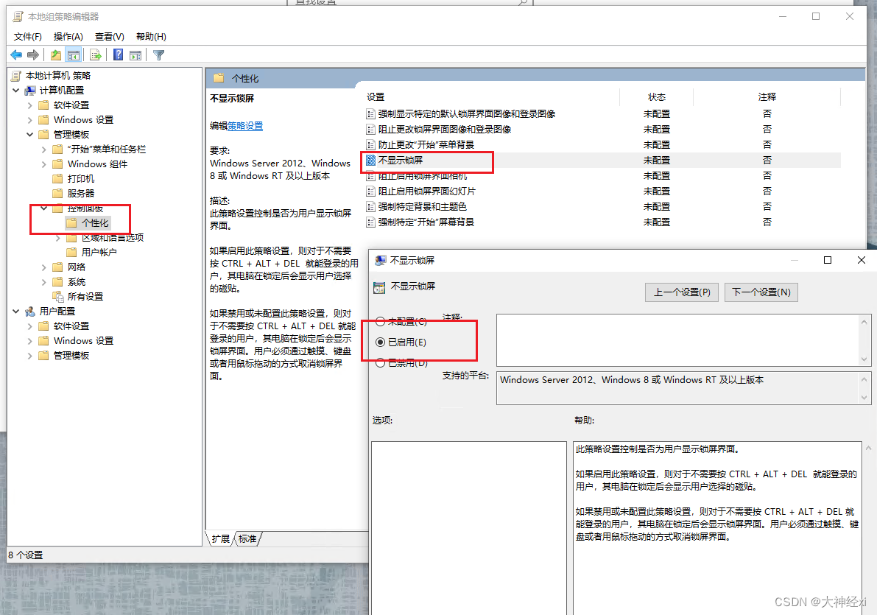Viewport: 877px width, 615px height.
Task: Open the 查看 menu
Action: [x=108, y=35]
